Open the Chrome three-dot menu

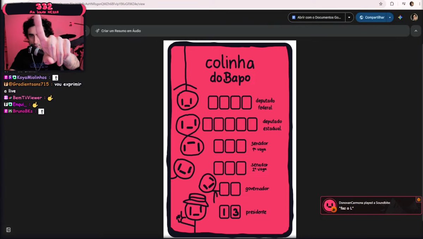tap(419, 4)
